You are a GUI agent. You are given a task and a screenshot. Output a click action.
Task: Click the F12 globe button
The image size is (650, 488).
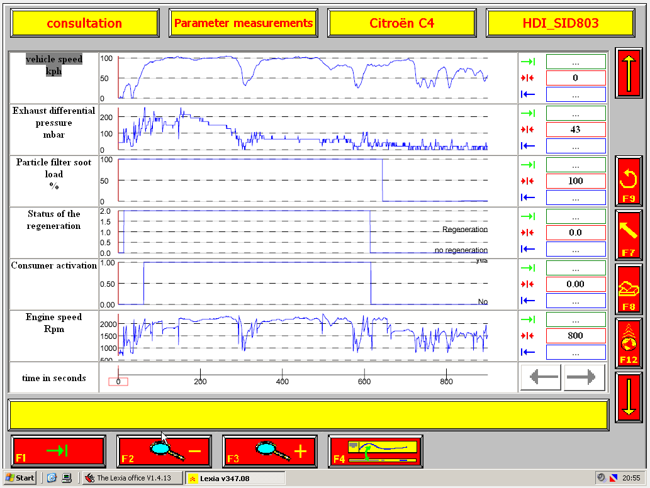(x=629, y=343)
